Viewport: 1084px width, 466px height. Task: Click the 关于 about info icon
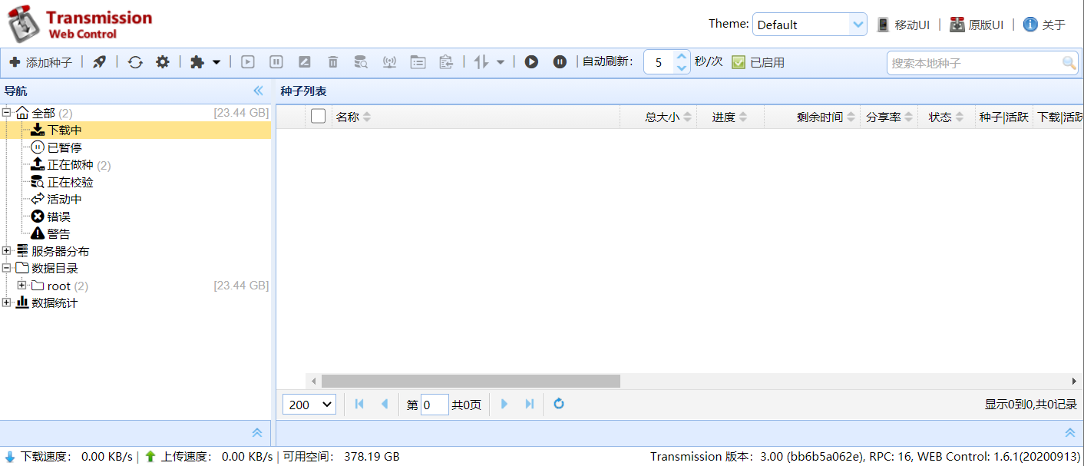1030,25
